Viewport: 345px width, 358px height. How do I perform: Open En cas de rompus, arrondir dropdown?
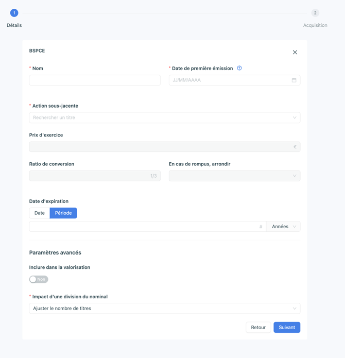coord(234,176)
